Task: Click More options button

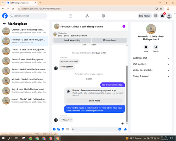Action: 109,40
